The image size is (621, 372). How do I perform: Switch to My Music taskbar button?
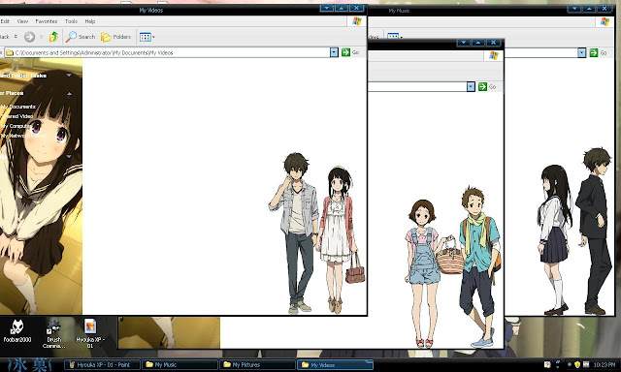(x=180, y=365)
